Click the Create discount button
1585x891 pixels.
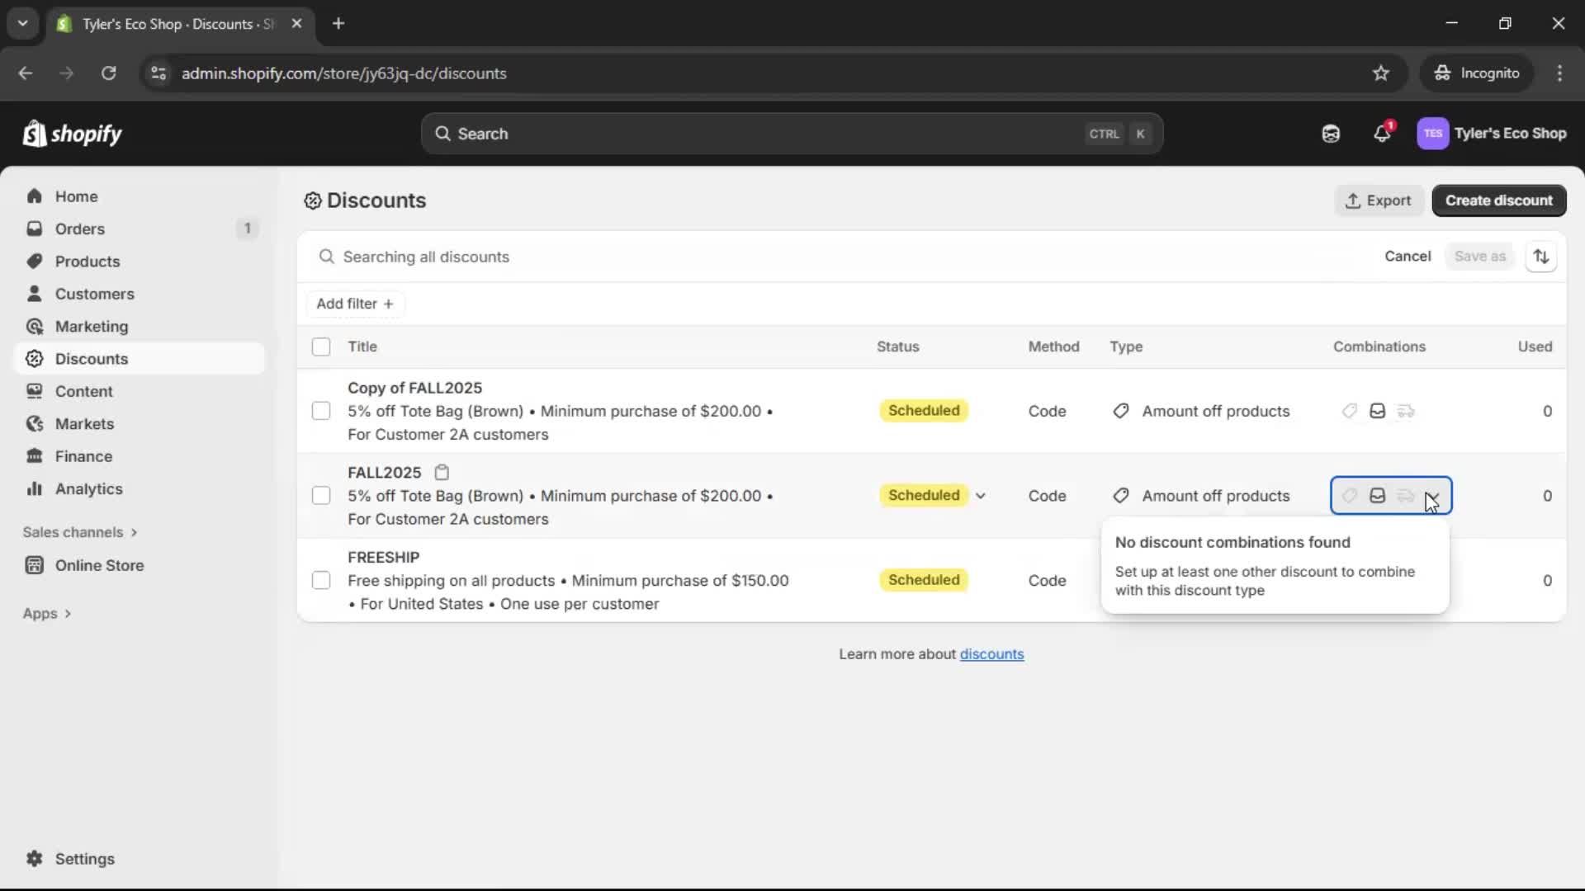click(x=1498, y=200)
